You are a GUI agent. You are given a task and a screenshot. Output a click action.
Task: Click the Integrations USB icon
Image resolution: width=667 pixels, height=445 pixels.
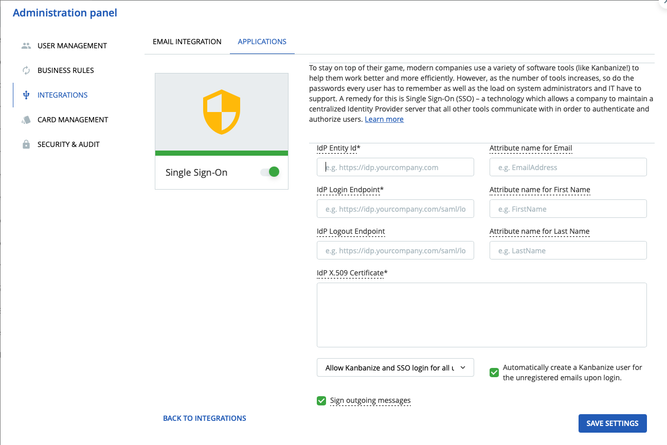coord(26,95)
